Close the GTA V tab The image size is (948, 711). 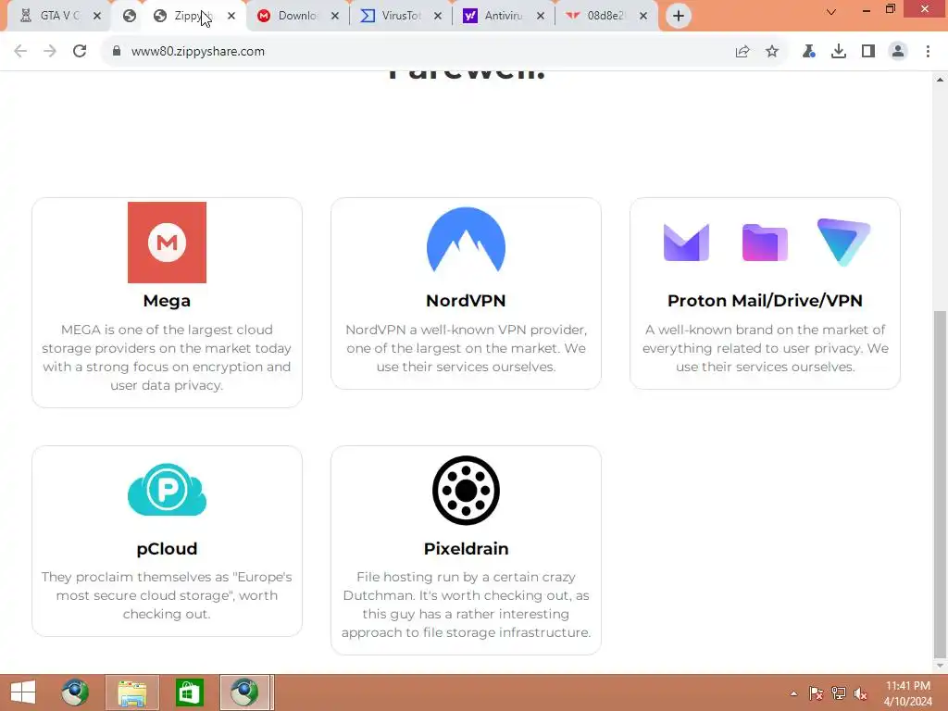(x=96, y=16)
